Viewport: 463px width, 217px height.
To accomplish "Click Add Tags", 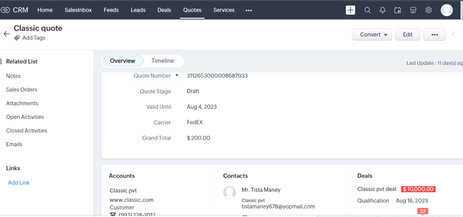I will click(x=34, y=38).
